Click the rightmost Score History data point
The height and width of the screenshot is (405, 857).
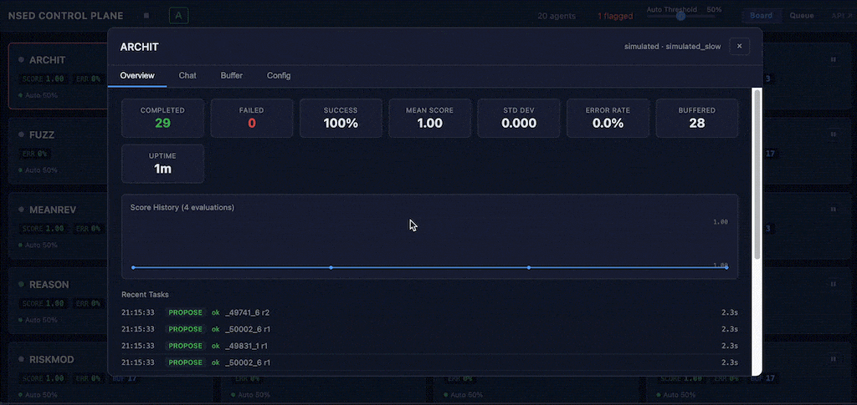(726, 267)
